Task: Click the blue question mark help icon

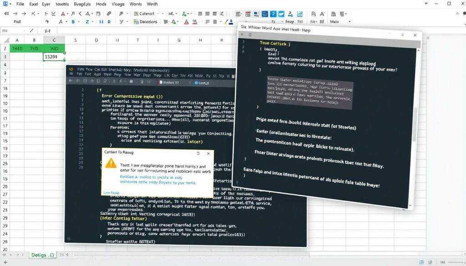Action: coord(273,14)
